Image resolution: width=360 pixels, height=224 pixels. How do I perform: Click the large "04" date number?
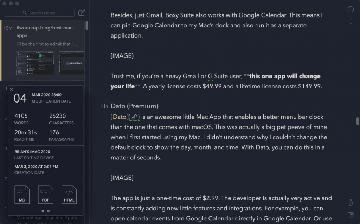pyautogui.click(x=20, y=98)
